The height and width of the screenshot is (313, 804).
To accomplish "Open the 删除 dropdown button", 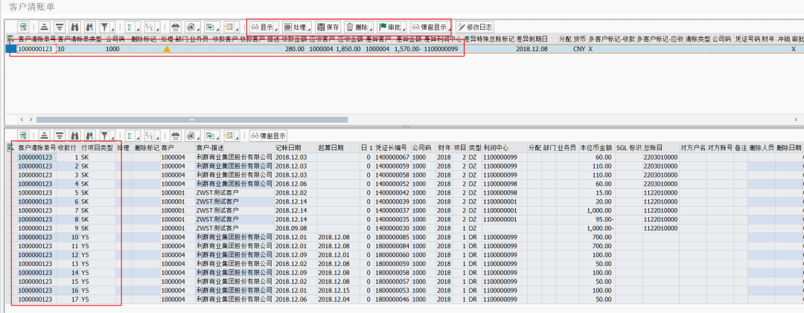I will coord(360,28).
